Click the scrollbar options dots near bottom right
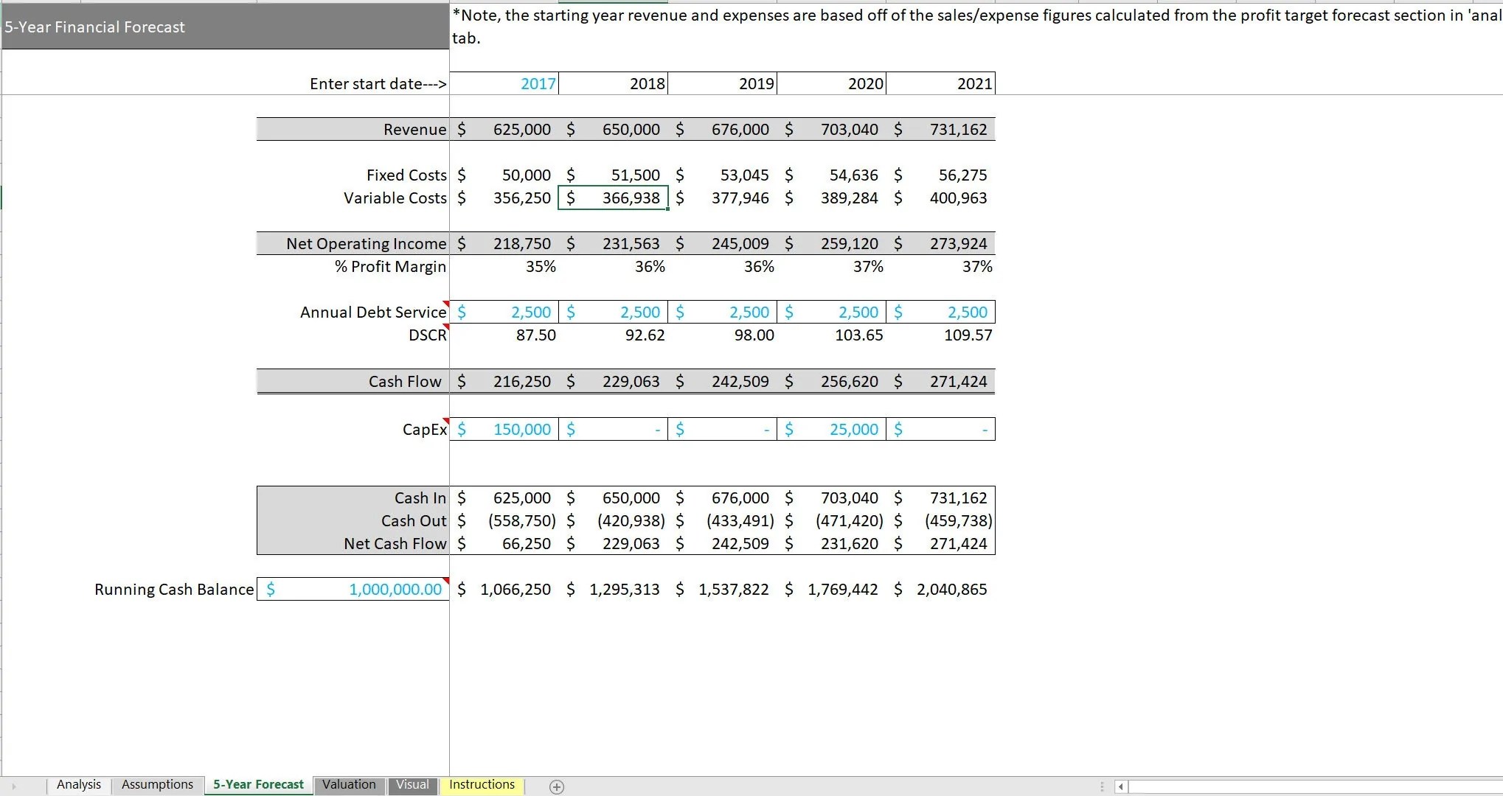Image resolution: width=1503 pixels, height=796 pixels. pos(1102,786)
